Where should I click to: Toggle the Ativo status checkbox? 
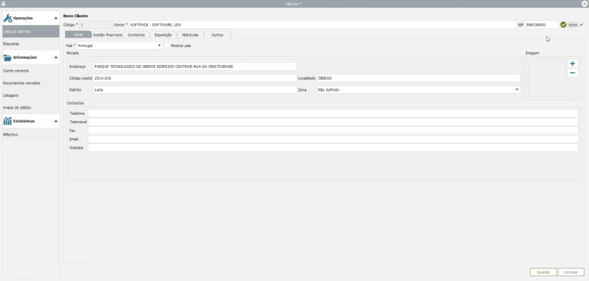coord(581,25)
